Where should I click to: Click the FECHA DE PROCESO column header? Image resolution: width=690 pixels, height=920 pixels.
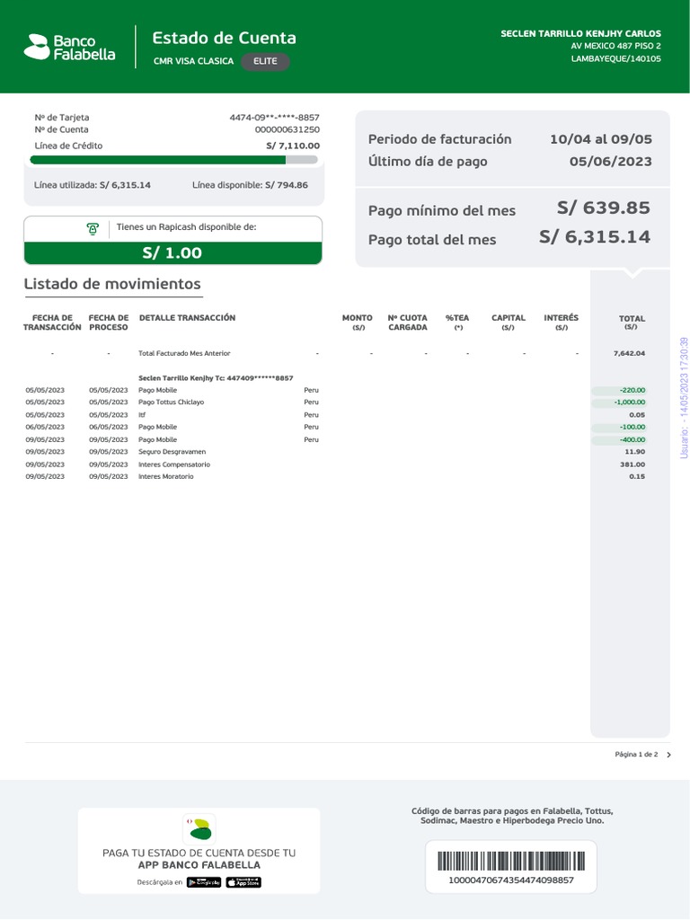pos(109,323)
